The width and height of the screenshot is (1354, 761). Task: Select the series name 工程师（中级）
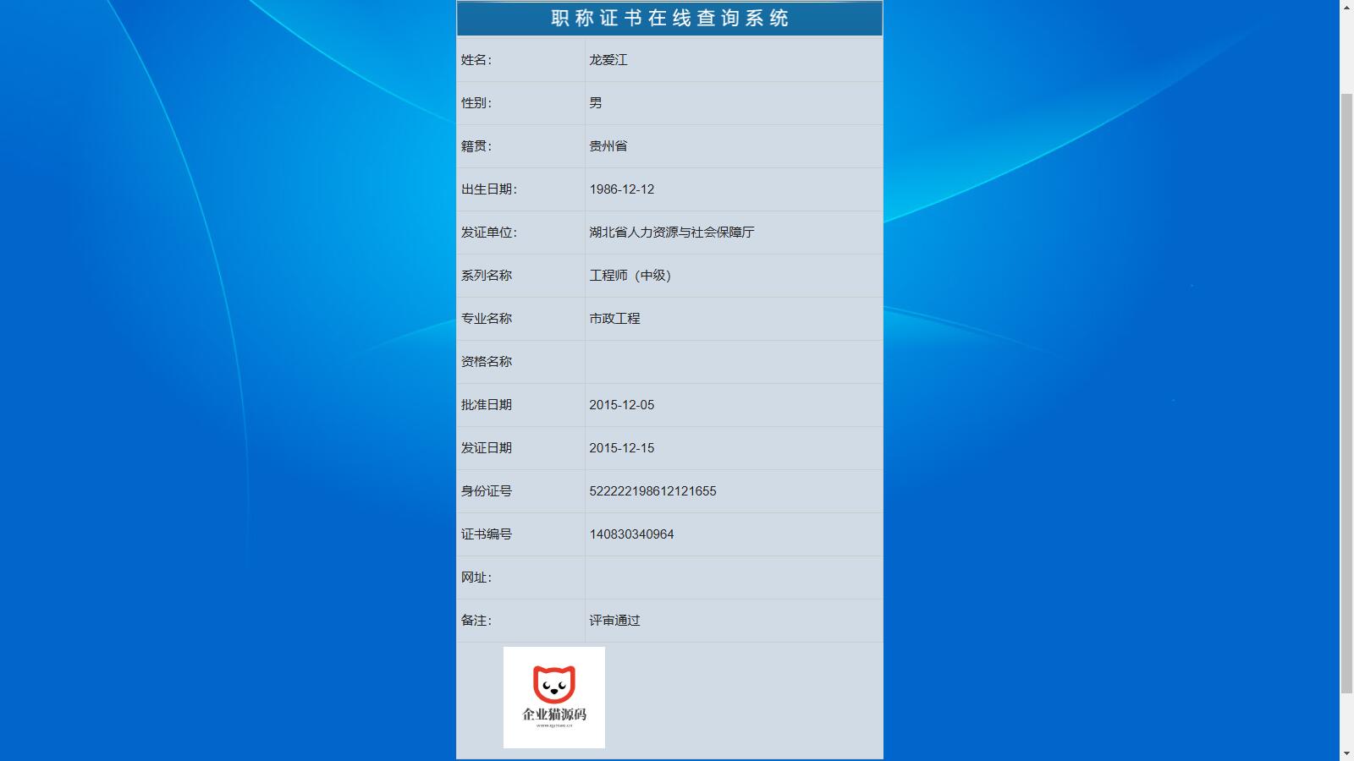tap(630, 275)
